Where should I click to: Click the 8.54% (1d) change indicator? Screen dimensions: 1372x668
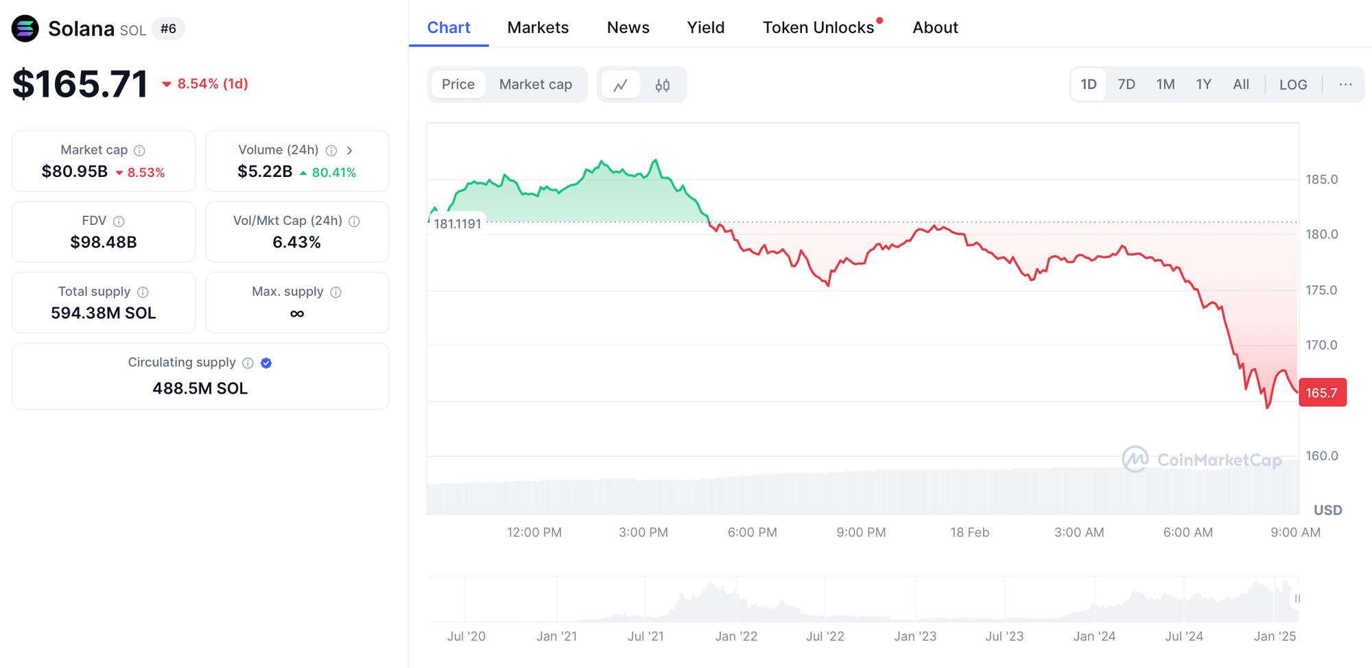point(205,84)
